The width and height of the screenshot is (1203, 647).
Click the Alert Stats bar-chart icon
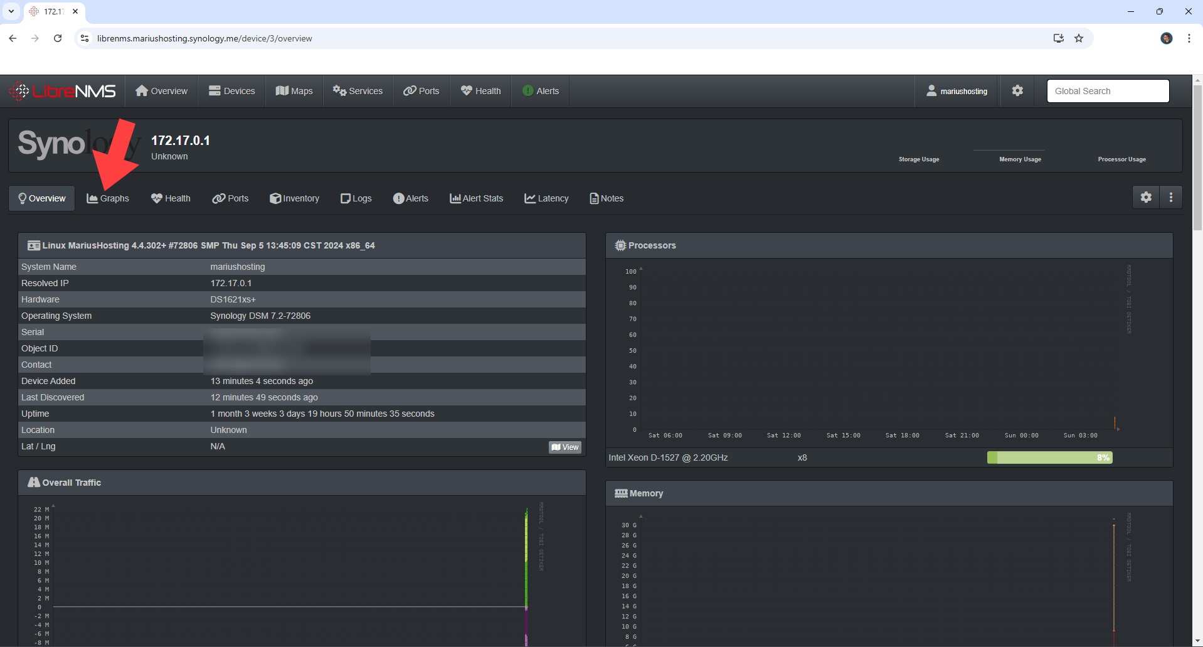455,198
